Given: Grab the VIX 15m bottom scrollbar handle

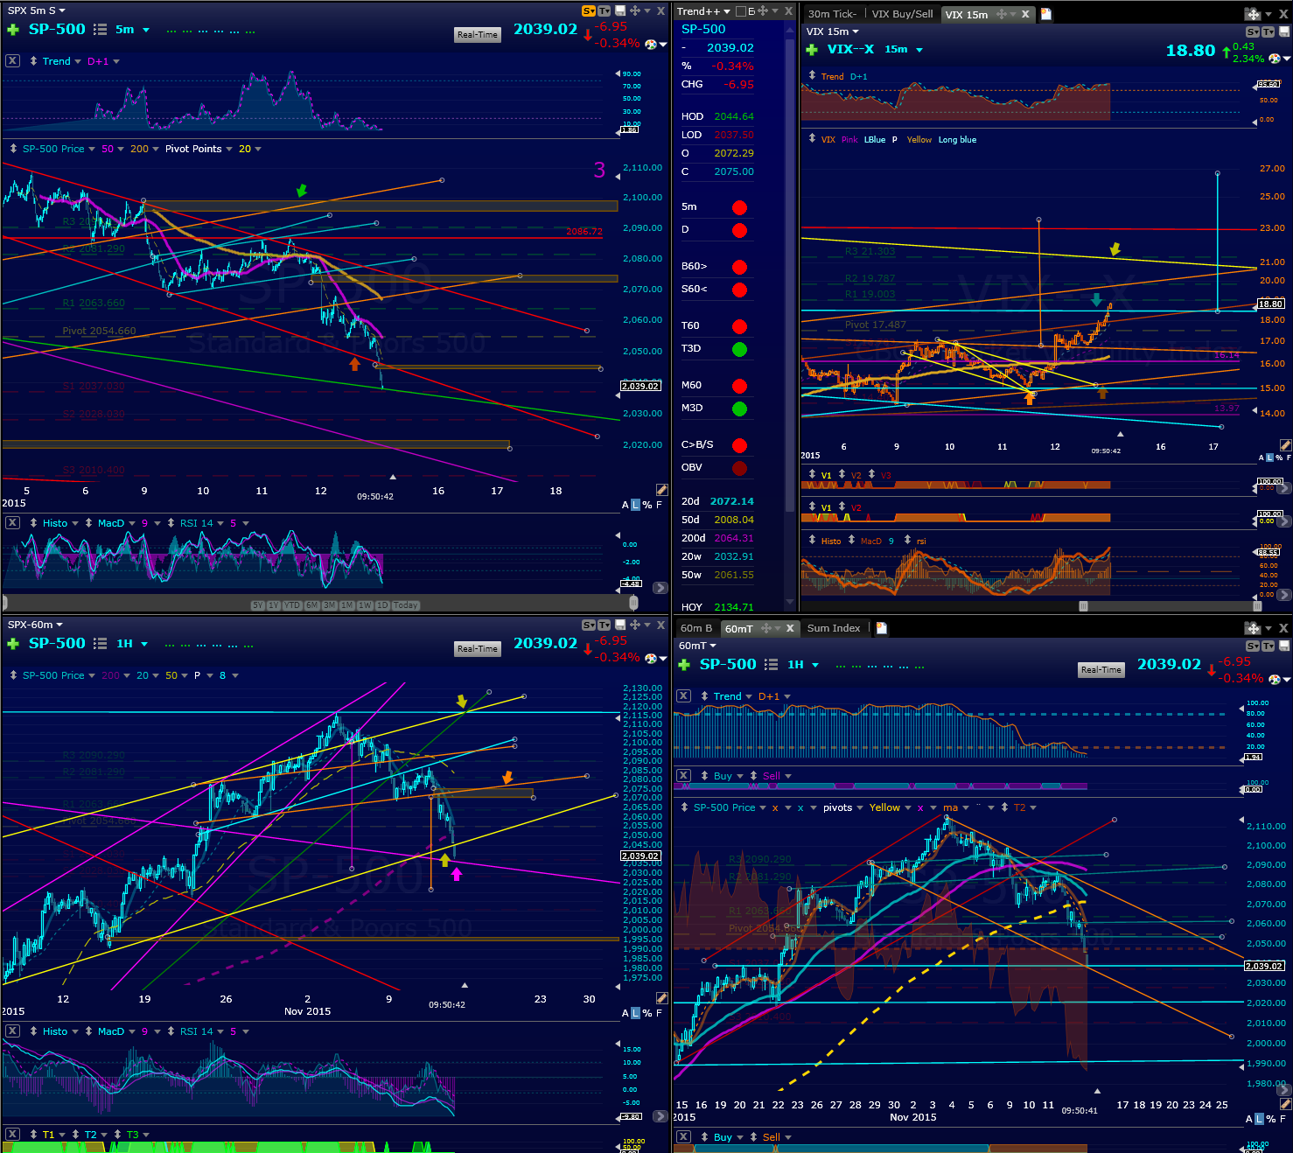Looking at the screenshot, I should point(1083,605).
